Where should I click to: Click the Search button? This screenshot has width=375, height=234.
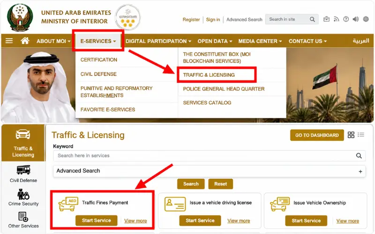(x=191, y=184)
